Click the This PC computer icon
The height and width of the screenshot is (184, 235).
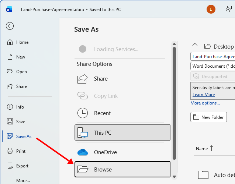83,132
